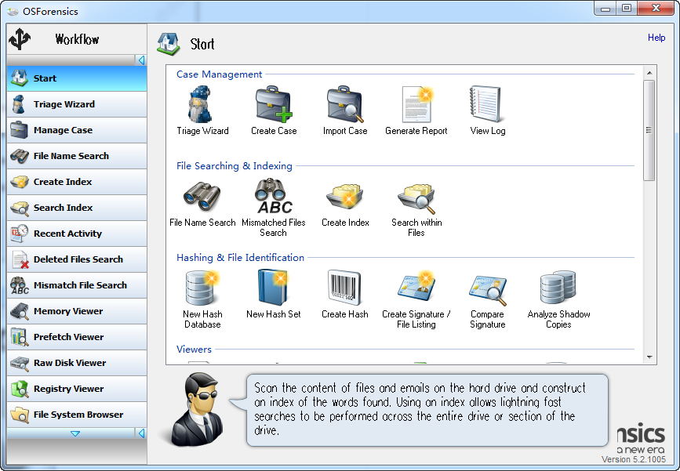Open File System Browser in sidebar
The height and width of the screenshot is (471, 680).
(77, 415)
